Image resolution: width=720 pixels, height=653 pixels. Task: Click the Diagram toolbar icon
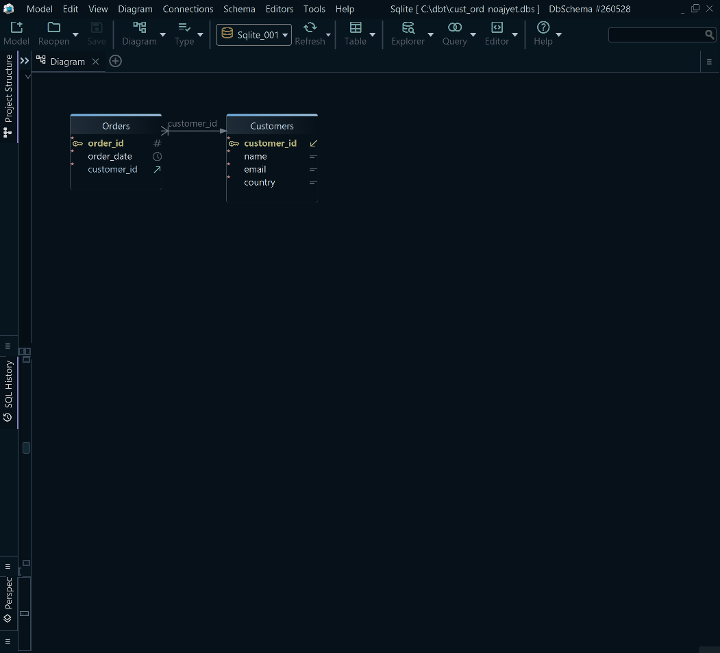pyautogui.click(x=140, y=27)
